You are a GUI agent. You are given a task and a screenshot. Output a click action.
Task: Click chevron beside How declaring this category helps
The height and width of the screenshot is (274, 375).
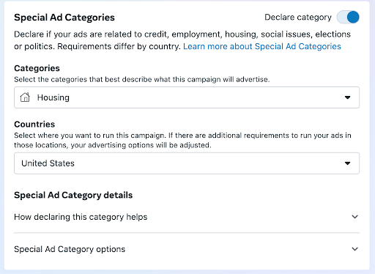click(354, 217)
